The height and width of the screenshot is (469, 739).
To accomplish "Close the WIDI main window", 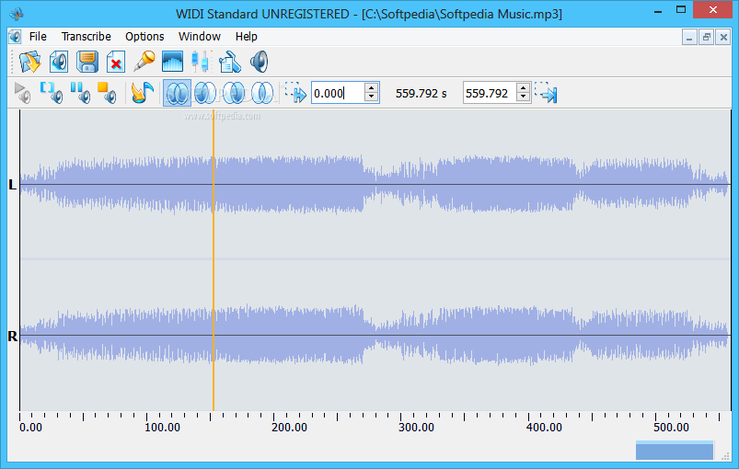I will coord(712,10).
